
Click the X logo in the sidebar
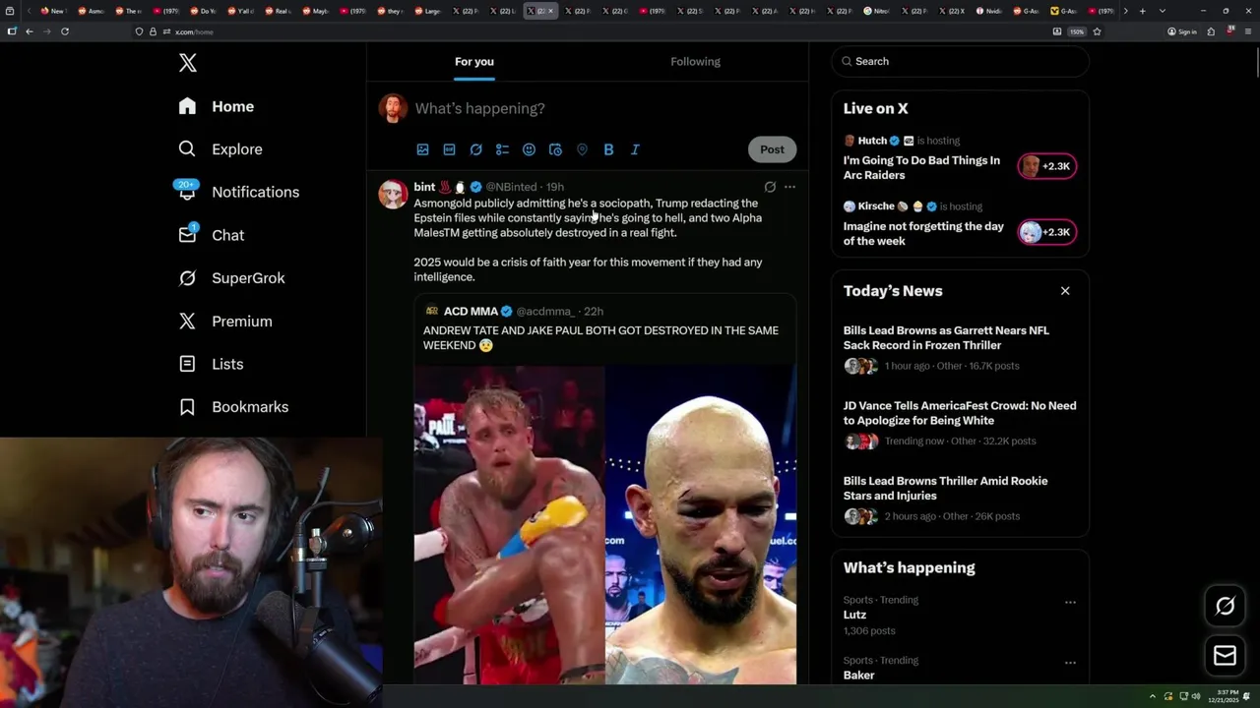click(x=188, y=63)
